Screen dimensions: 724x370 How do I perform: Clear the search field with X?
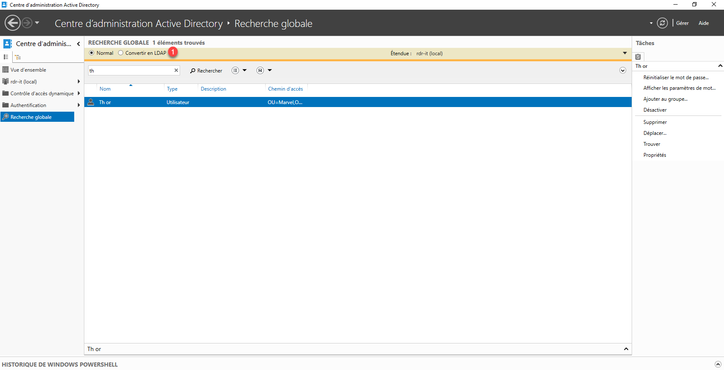[x=176, y=70]
